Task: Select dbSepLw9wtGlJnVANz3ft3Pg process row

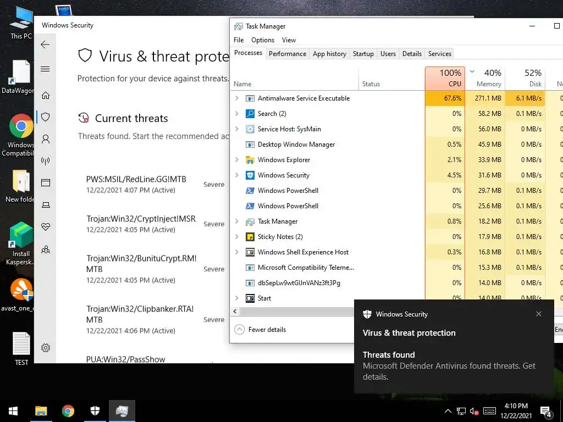Action: click(x=396, y=283)
